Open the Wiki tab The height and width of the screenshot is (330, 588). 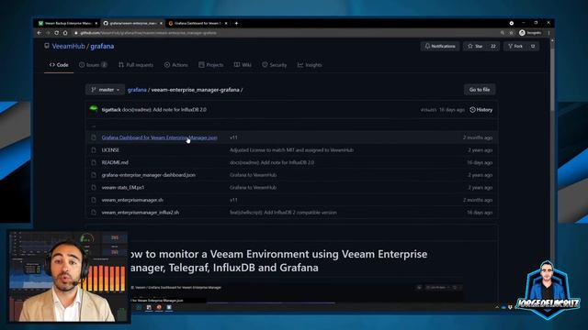243,65
